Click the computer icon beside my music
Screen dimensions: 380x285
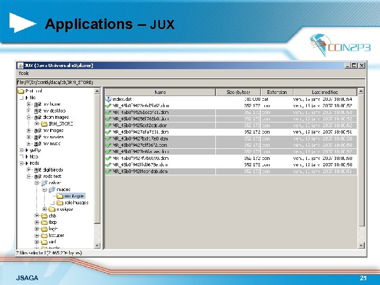[37, 144]
